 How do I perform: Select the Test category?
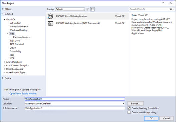pos(12,55)
